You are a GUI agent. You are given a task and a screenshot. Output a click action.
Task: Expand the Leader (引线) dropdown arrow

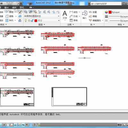point(79,16)
